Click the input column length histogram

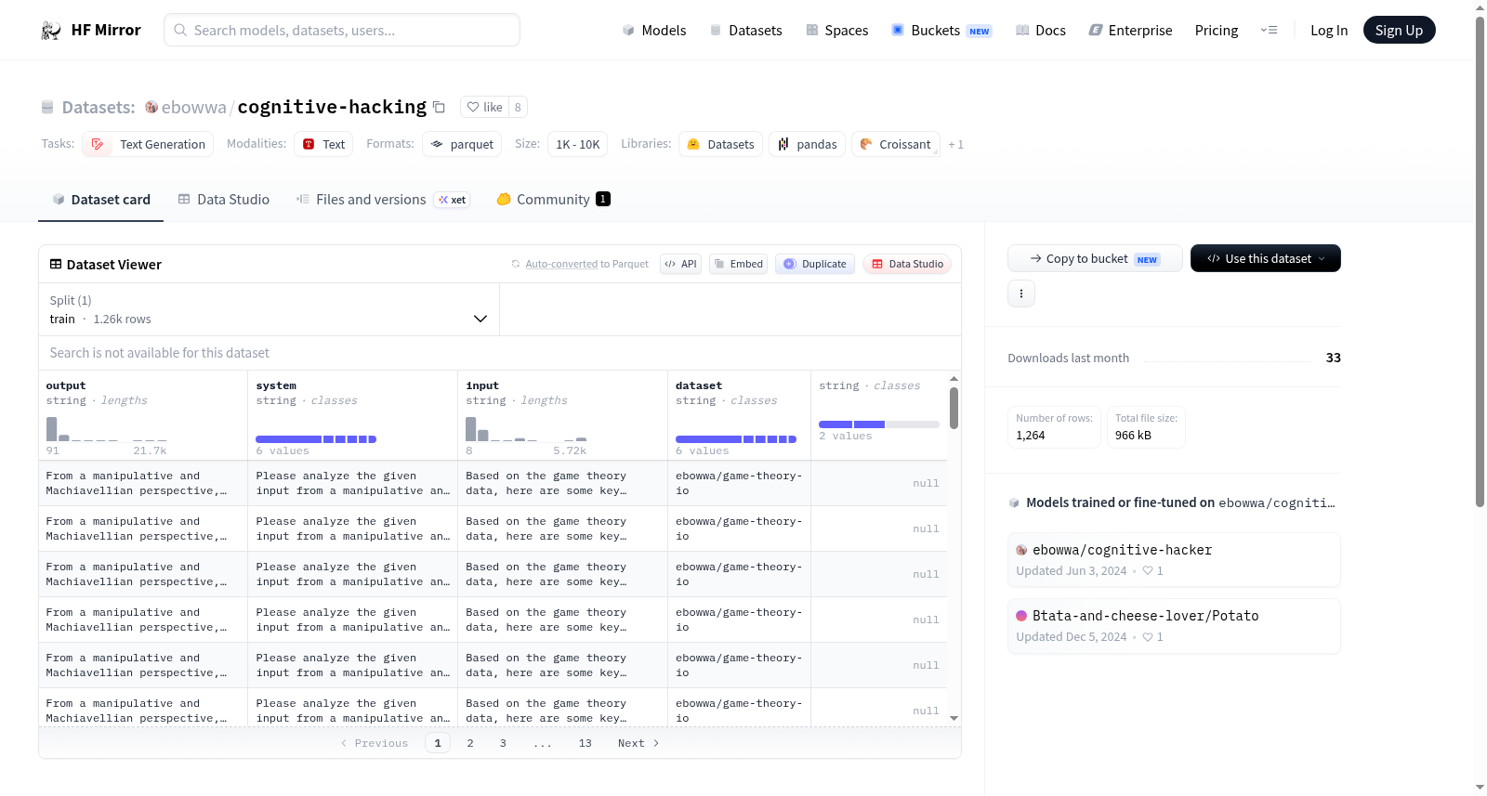[526, 428]
